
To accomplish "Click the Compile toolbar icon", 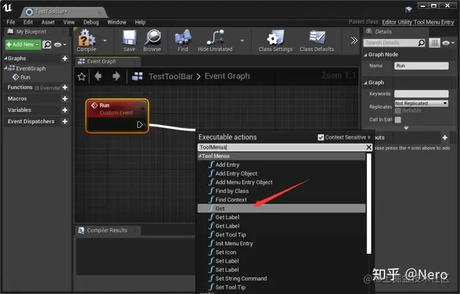I will click(x=86, y=40).
